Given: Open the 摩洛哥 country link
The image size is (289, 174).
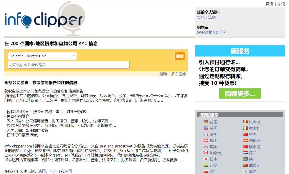Looking at the screenshot, I should coord(254,147).
